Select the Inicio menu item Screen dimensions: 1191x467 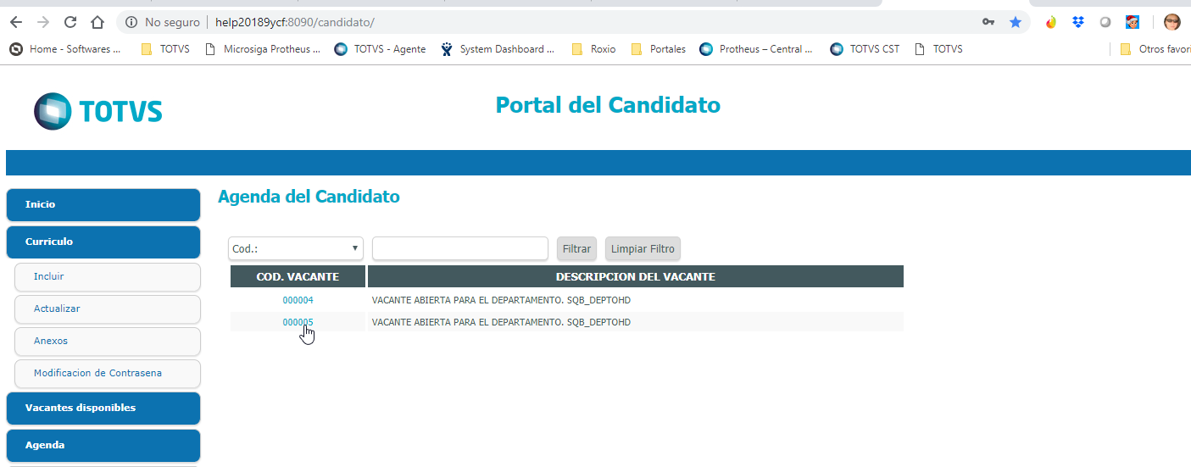(103, 204)
